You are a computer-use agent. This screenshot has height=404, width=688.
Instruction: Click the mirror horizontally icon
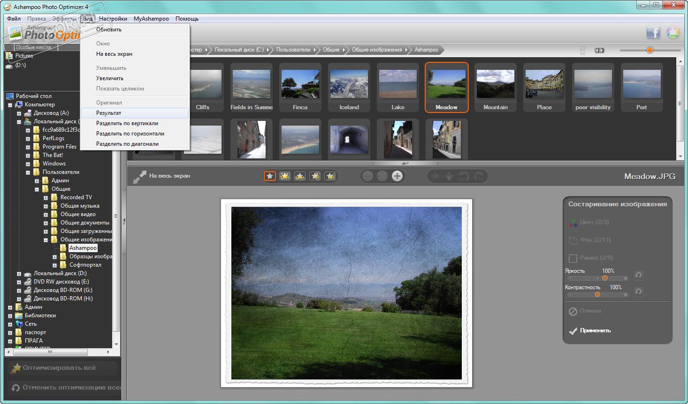pyautogui.click(x=435, y=176)
